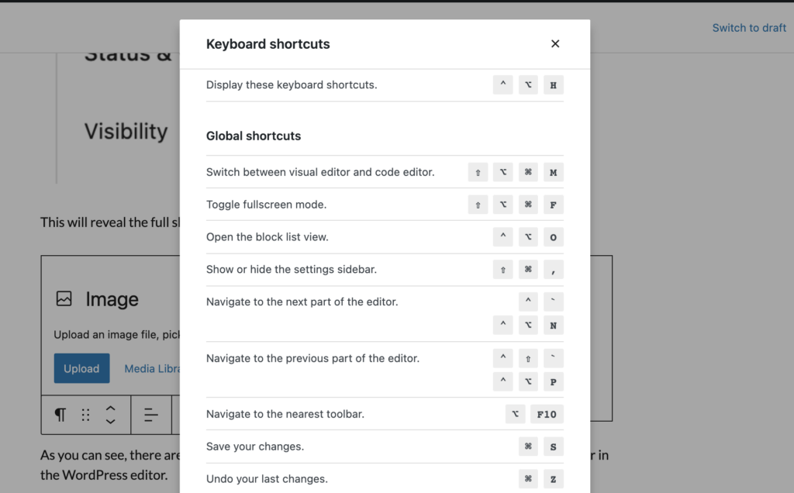Click the F key for fullscreen shortcut

point(553,205)
